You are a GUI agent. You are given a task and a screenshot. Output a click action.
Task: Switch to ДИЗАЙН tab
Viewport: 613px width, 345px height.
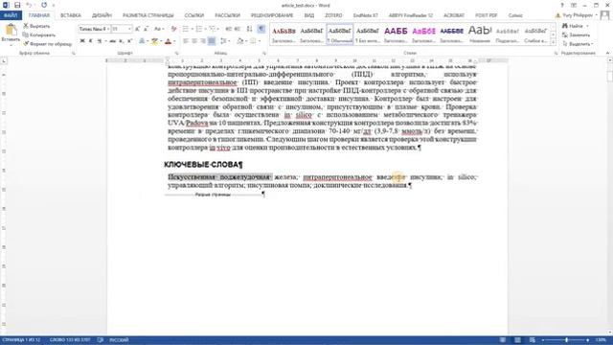[x=102, y=15]
